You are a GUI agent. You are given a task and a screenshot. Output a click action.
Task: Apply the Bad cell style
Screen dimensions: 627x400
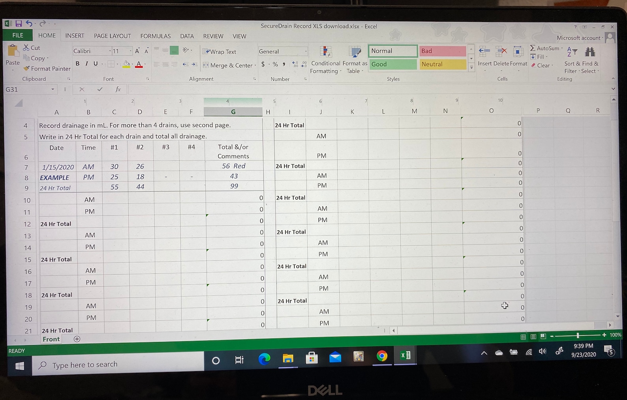pyautogui.click(x=443, y=51)
